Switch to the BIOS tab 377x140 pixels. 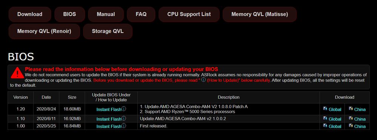70,14
